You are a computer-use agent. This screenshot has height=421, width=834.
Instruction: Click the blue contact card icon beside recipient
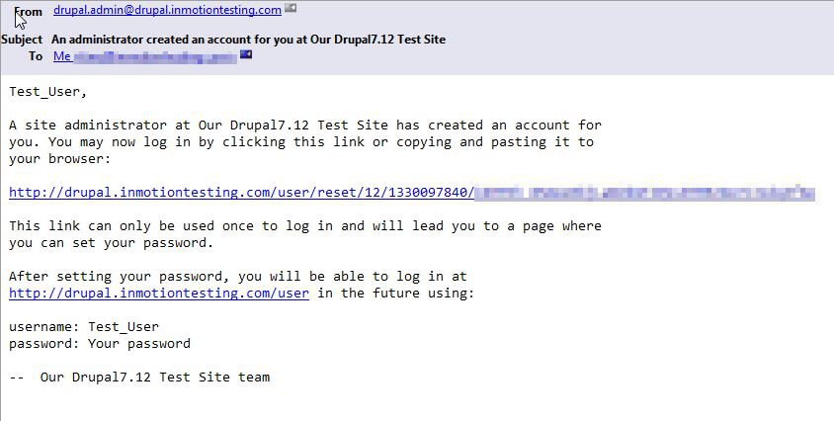[246, 54]
